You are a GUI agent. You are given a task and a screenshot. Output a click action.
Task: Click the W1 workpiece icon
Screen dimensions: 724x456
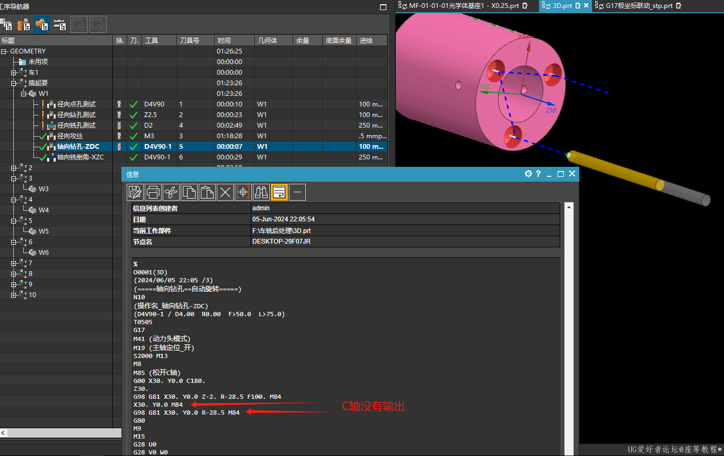32,94
